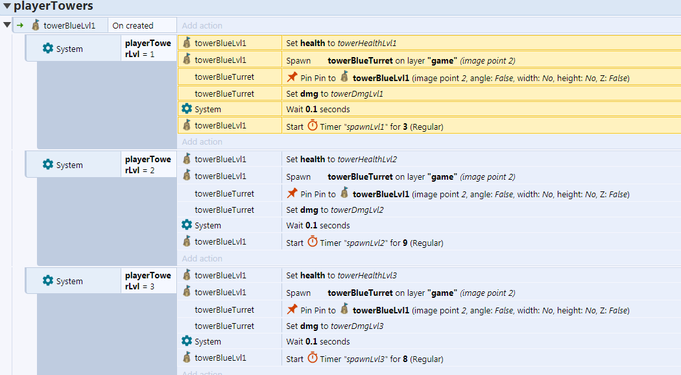Select action Set health to towerHealthLvl1

[341, 43]
